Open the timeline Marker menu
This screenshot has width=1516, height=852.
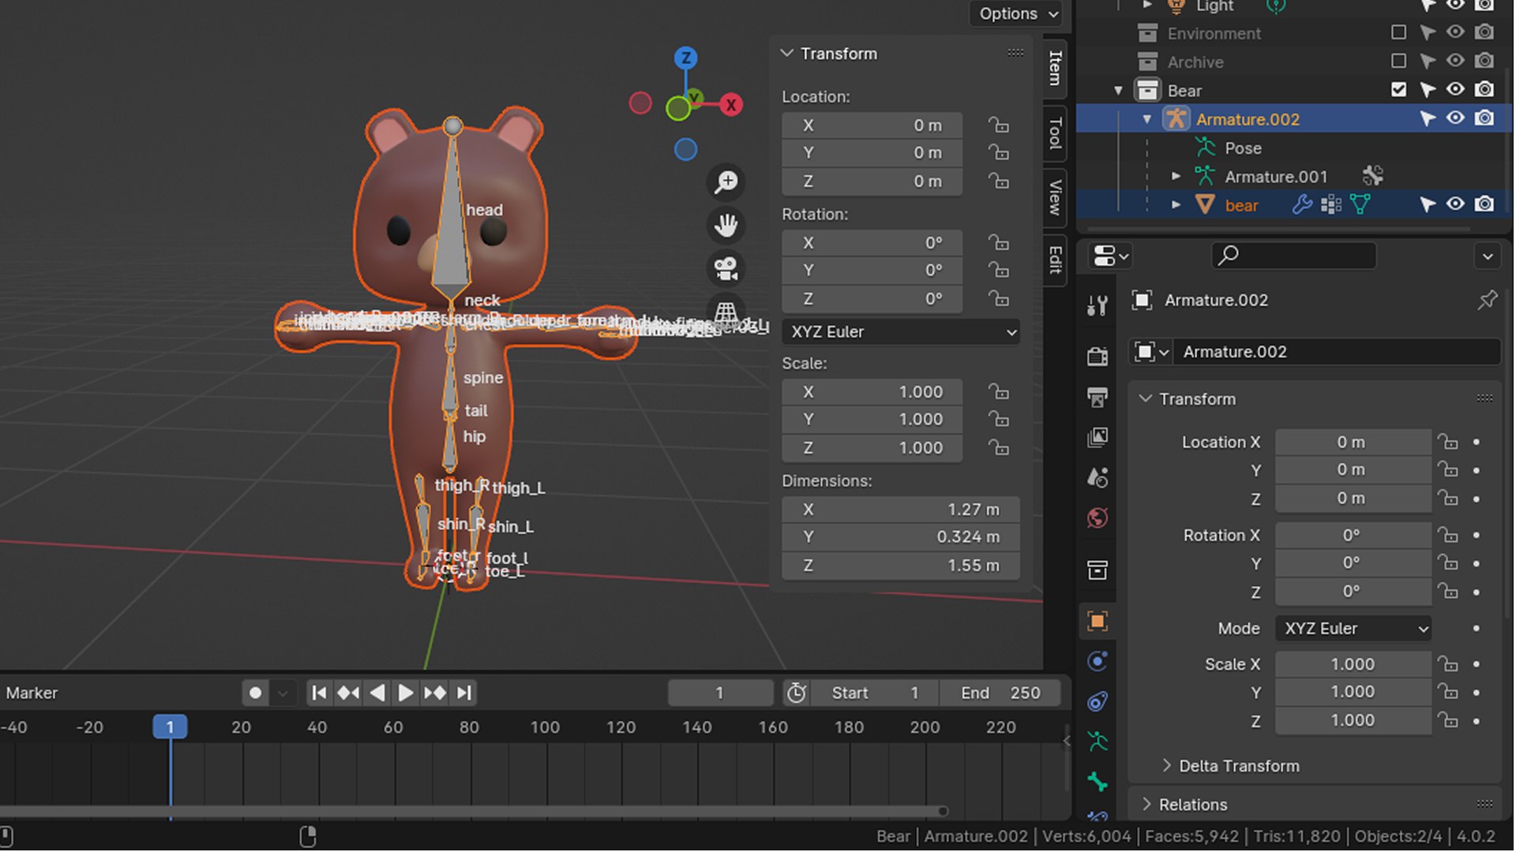32,693
